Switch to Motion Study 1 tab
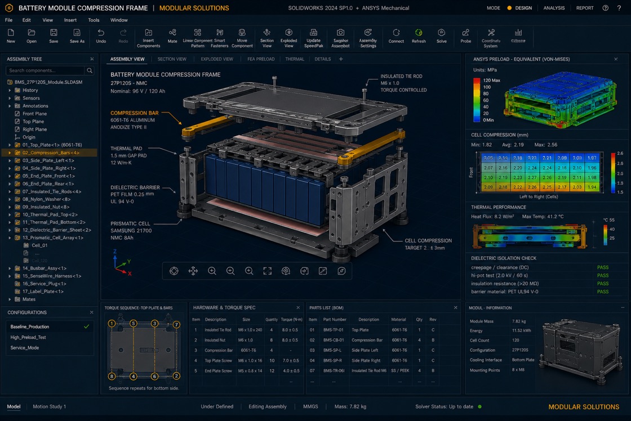Image resolution: width=631 pixels, height=421 pixels. point(49,406)
